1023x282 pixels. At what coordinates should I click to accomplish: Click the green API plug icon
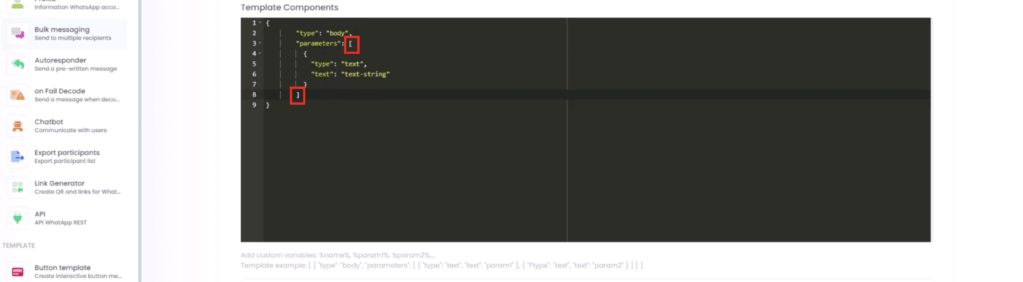tap(18, 218)
